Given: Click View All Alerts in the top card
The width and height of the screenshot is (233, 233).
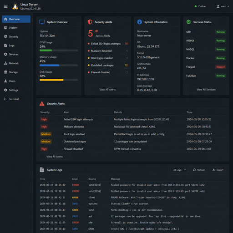Looking at the screenshot, I should point(107,90).
